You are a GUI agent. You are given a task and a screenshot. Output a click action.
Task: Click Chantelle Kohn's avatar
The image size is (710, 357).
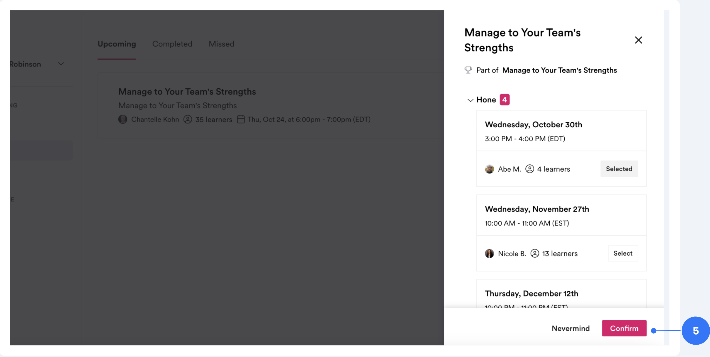123,119
